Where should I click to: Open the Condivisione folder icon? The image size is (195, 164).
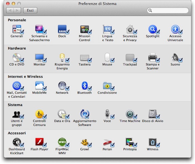point(107,86)
